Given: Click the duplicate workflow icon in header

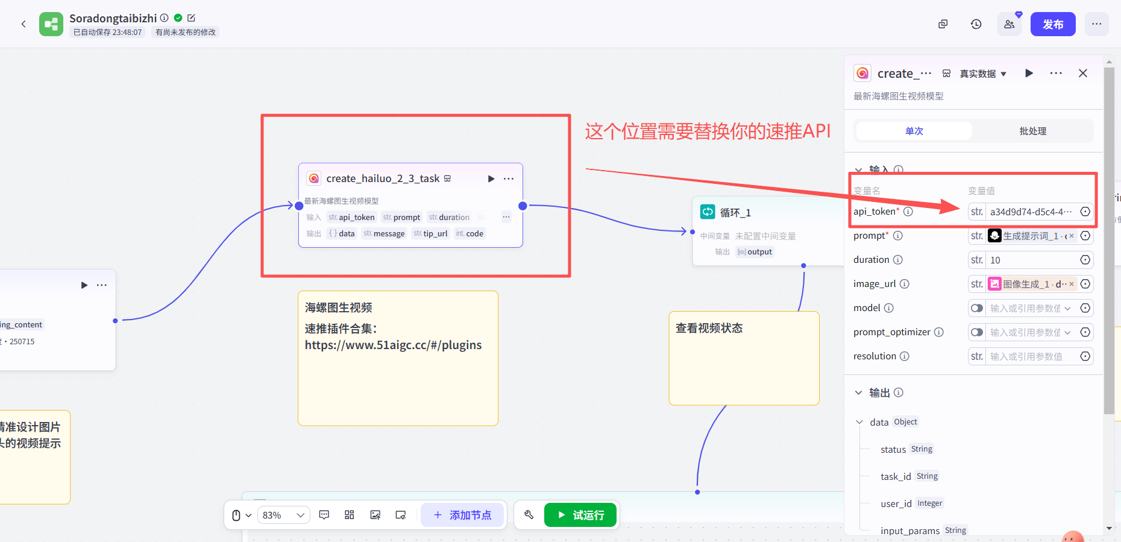Looking at the screenshot, I should pos(943,24).
